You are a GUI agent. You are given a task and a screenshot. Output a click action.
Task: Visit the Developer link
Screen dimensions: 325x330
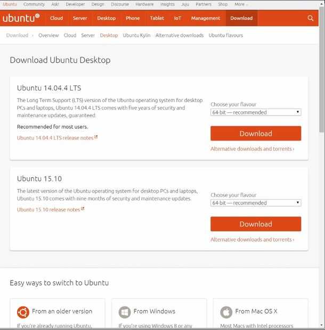pyautogui.click(x=75, y=4)
